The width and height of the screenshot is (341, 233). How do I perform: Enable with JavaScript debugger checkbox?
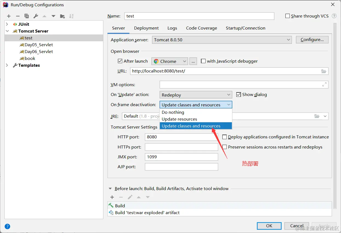pos(203,61)
